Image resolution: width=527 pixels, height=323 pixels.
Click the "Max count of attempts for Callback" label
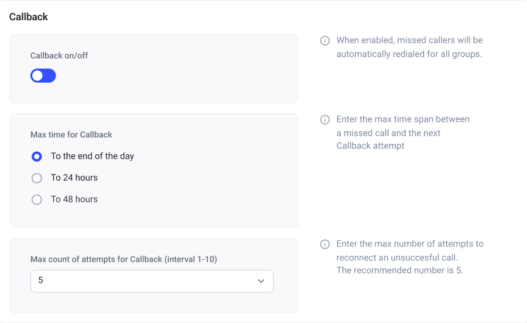[124, 259]
